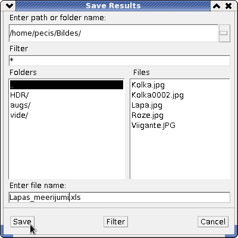Maximize the Save Results window
Image resolution: width=238 pixels, height=238 pixels.
click(x=217, y=6)
